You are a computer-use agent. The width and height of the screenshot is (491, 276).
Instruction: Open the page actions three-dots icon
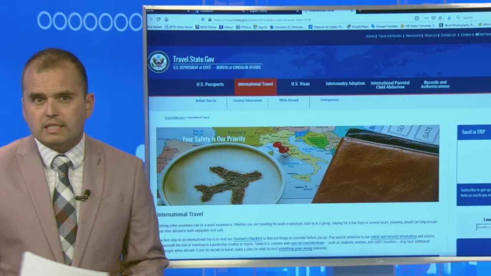point(426,18)
